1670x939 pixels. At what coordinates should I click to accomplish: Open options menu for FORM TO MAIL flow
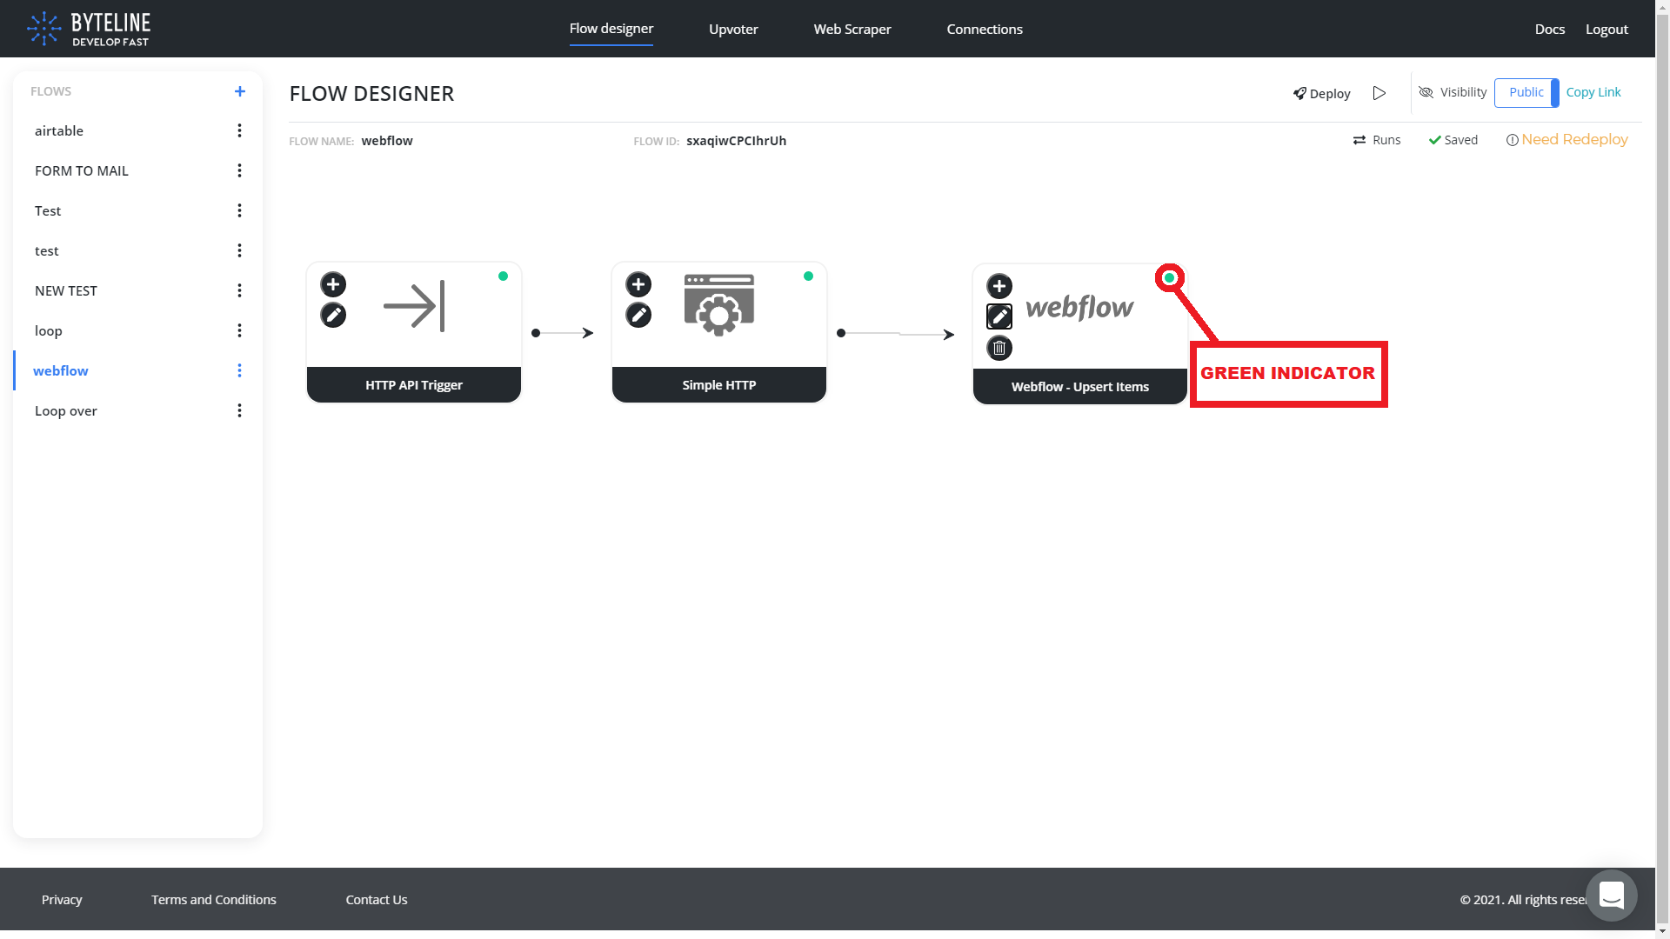click(239, 170)
